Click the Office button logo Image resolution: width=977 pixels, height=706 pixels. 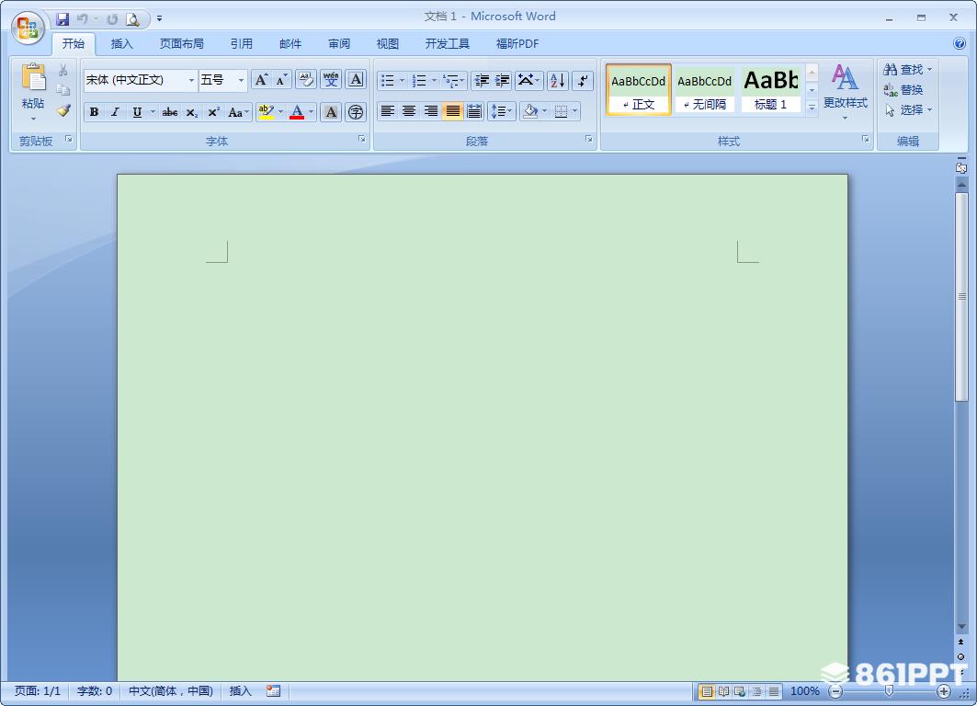[28, 28]
